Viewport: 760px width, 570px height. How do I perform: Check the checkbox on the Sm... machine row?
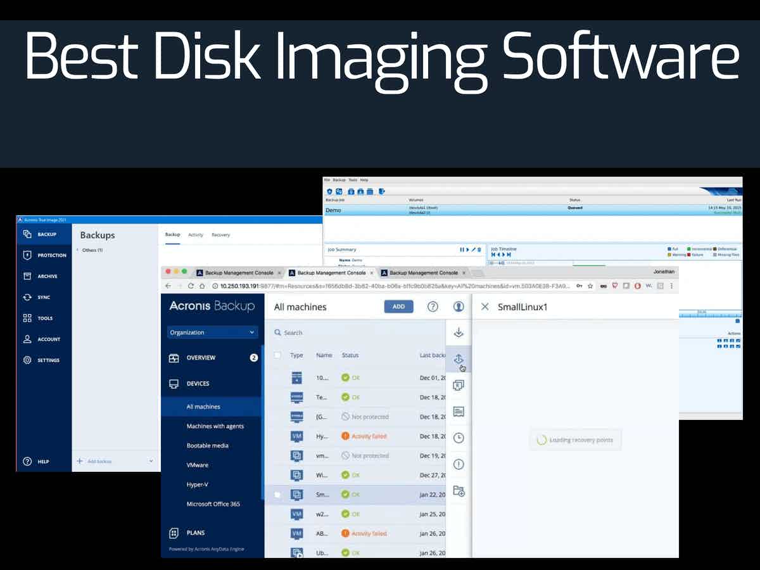coord(277,495)
